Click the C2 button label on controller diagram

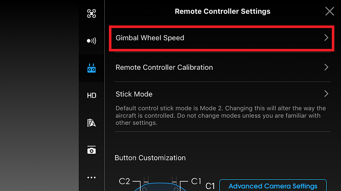(x=124, y=181)
